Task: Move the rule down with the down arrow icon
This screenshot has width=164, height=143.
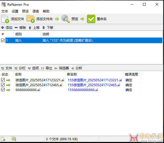Action: tap(44, 28)
